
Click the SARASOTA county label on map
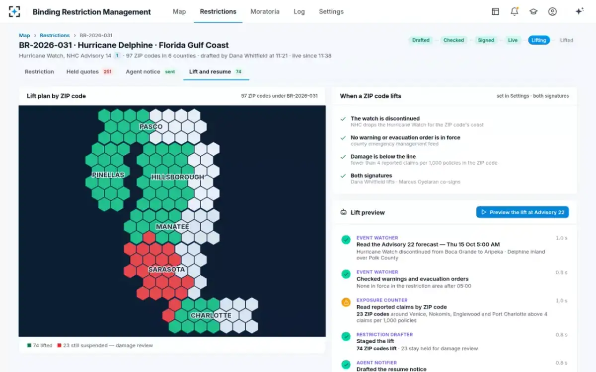click(x=166, y=269)
